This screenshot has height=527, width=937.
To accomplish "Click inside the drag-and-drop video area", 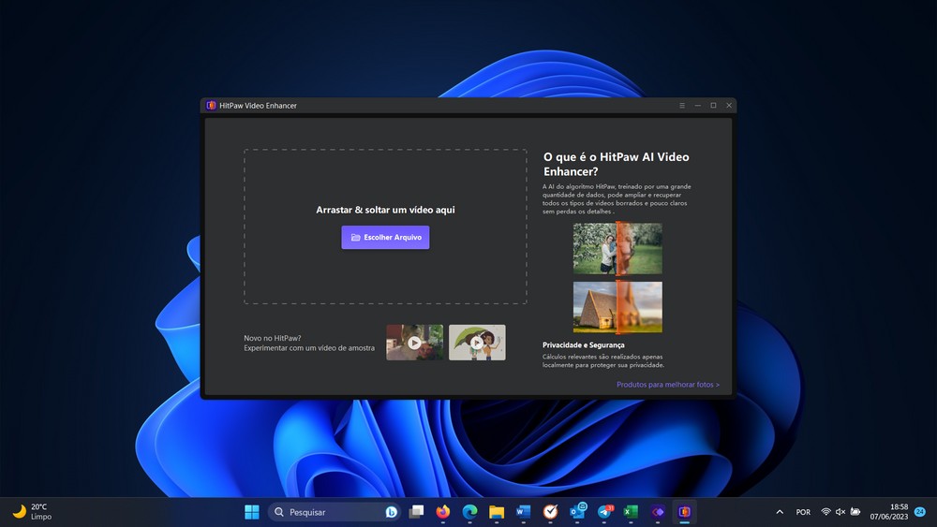I will [385, 178].
